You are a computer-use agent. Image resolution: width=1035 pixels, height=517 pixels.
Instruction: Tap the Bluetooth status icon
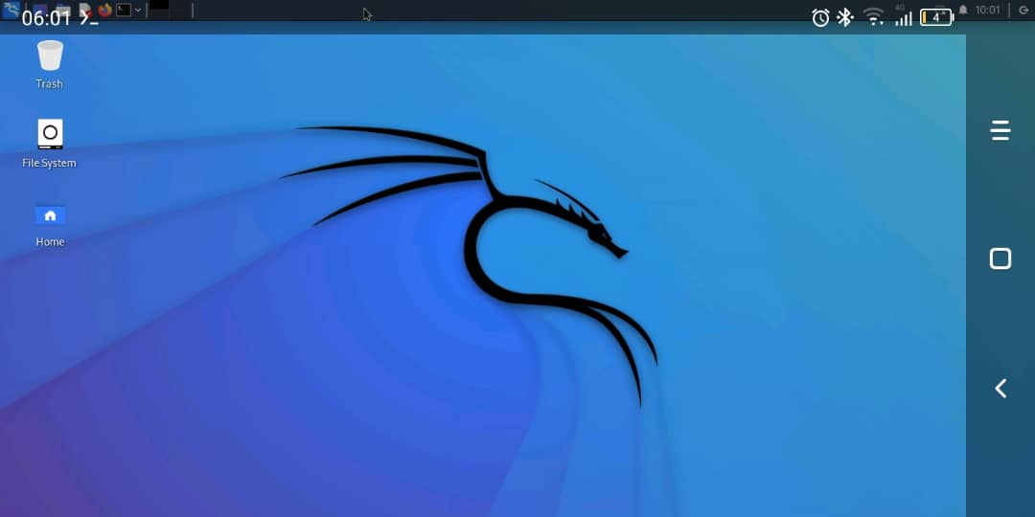pos(845,17)
